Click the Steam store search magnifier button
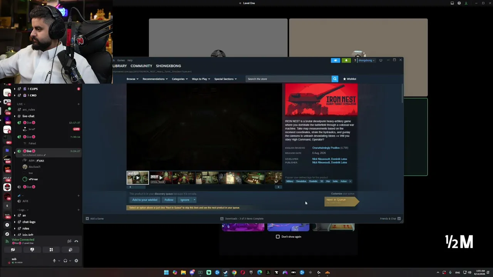493x277 pixels. click(x=335, y=79)
